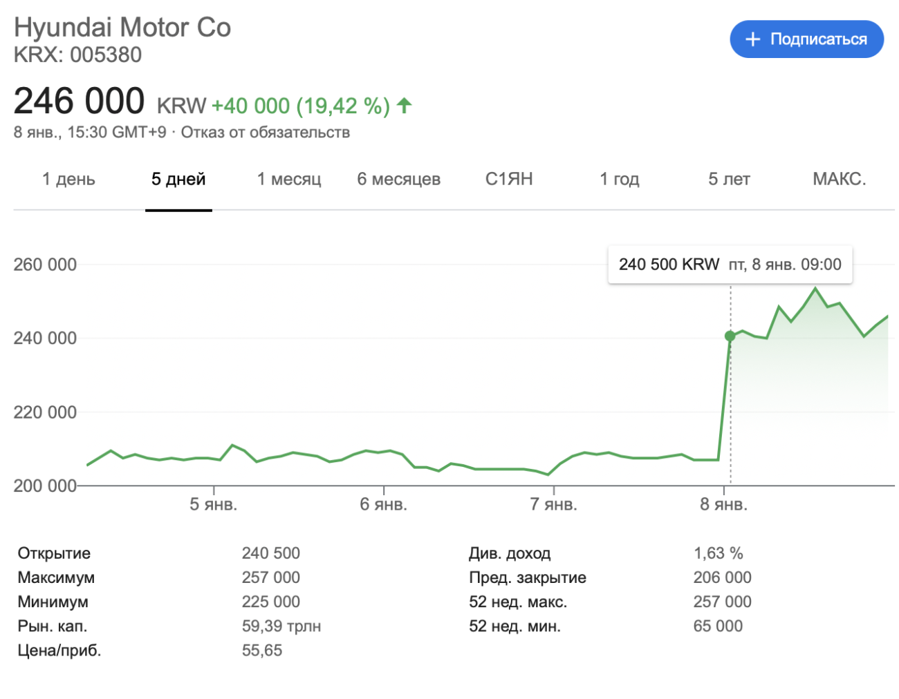Click the Максимум value 257 000
899x699 pixels.
coord(271,577)
